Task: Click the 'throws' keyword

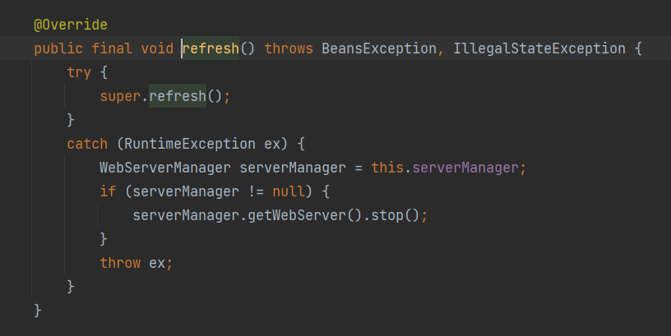Action: tap(289, 48)
